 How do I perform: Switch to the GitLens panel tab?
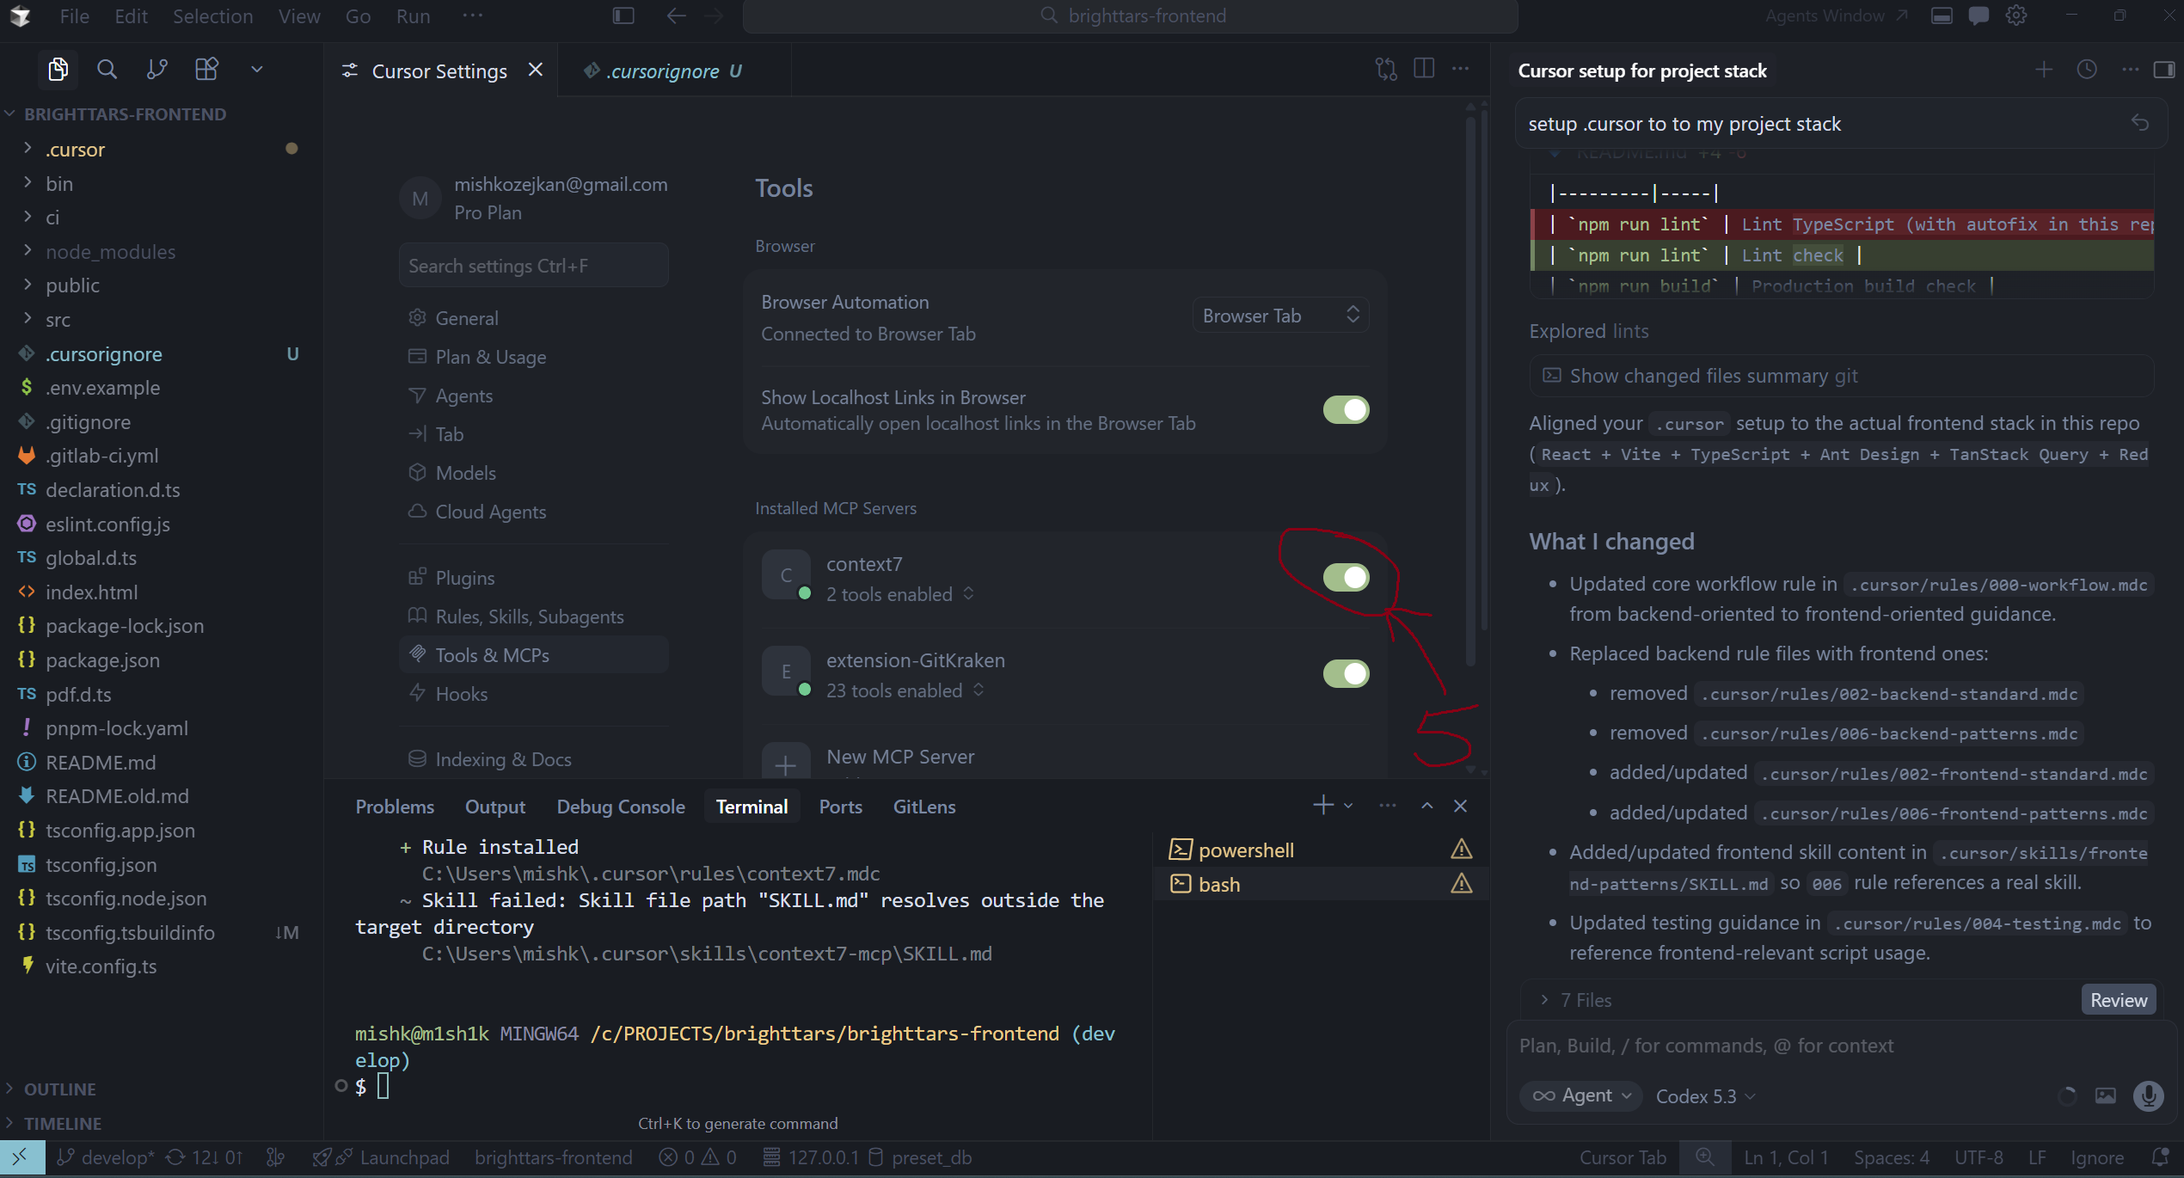(x=924, y=807)
